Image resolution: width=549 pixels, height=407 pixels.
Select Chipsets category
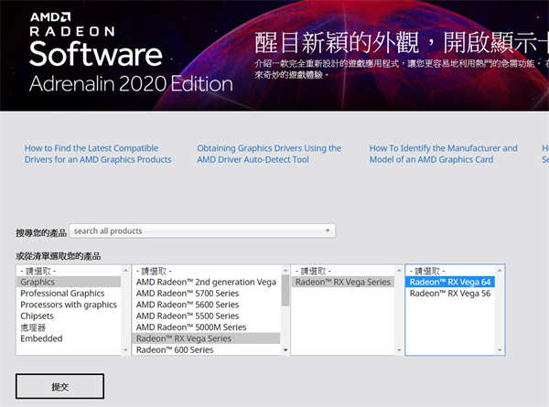coord(69,316)
